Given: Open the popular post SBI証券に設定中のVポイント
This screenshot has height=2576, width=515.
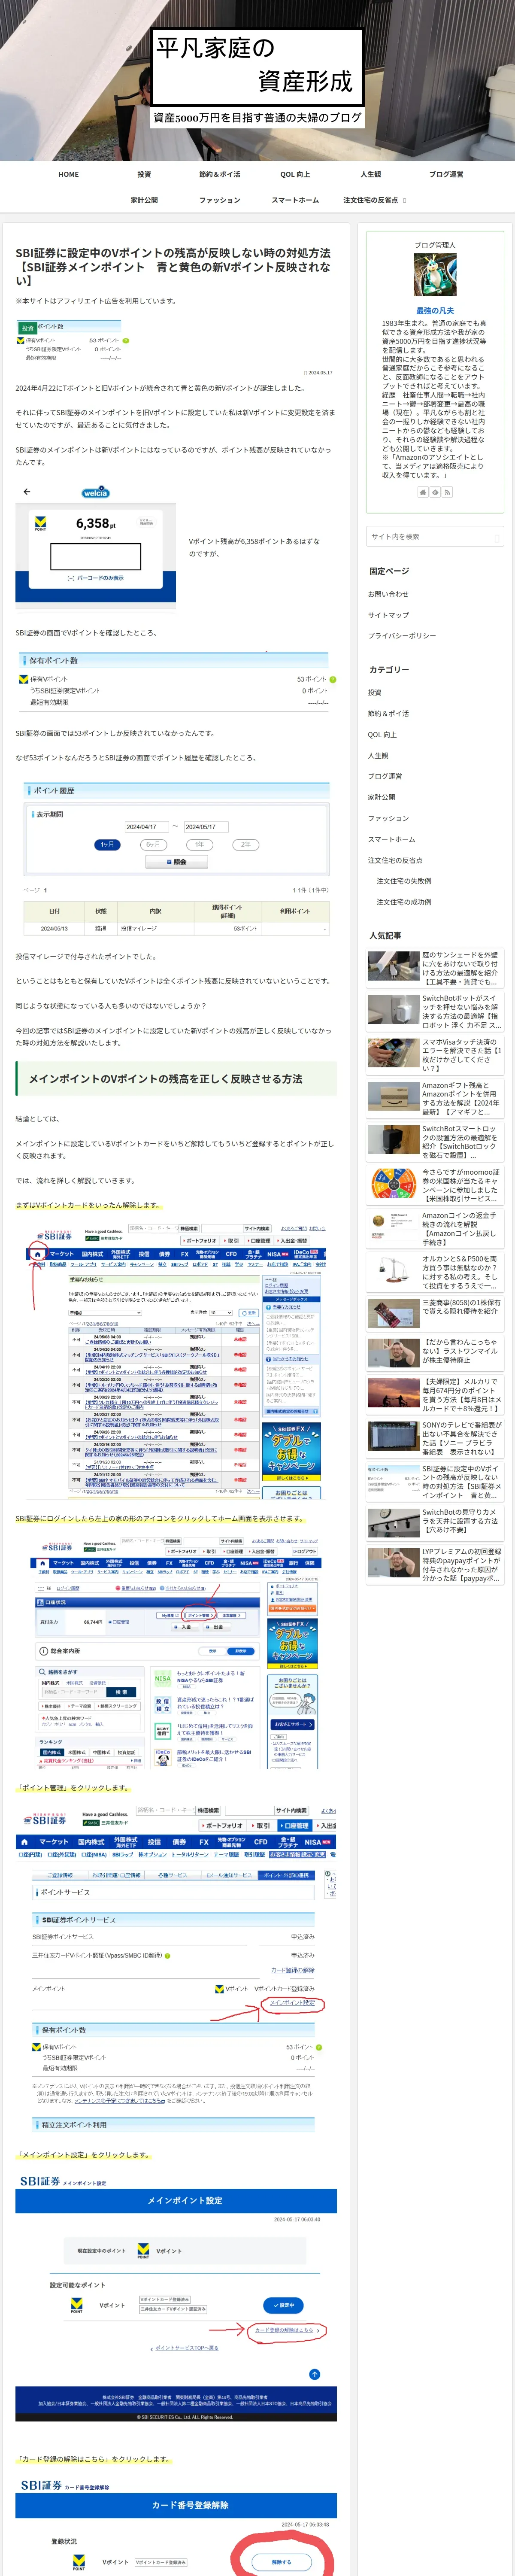Looking at the screenshot, I should (x=435, y=1482).
